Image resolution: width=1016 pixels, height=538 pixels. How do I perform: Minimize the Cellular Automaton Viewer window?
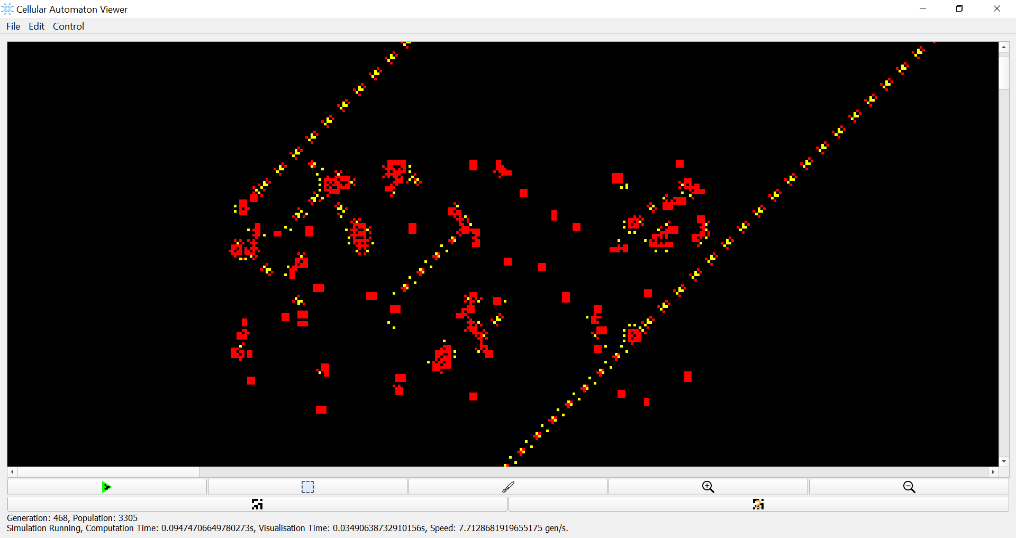point(923,8)
